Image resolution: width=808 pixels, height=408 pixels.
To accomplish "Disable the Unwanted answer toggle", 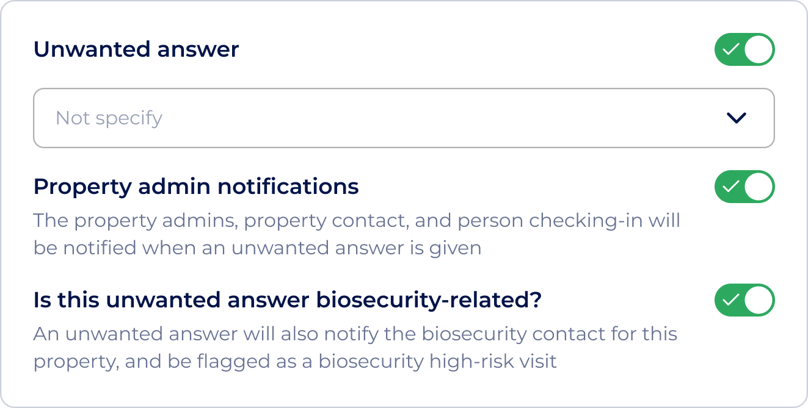I will coord(743,49).
